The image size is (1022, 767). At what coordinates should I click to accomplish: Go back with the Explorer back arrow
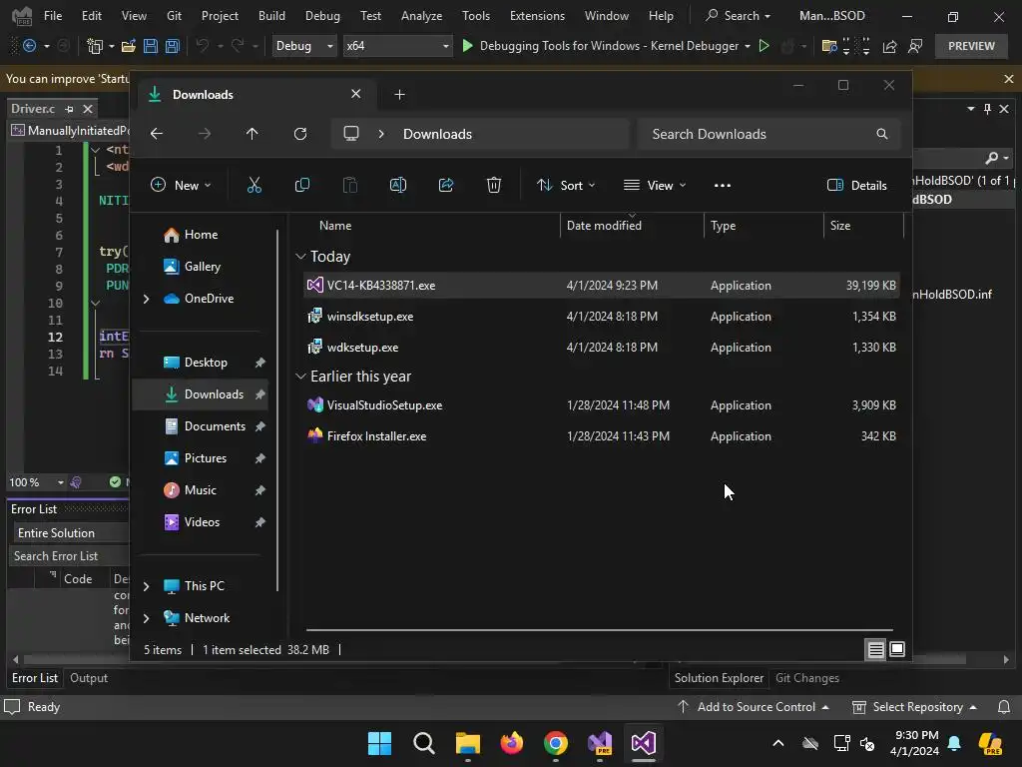coord(157,134)
